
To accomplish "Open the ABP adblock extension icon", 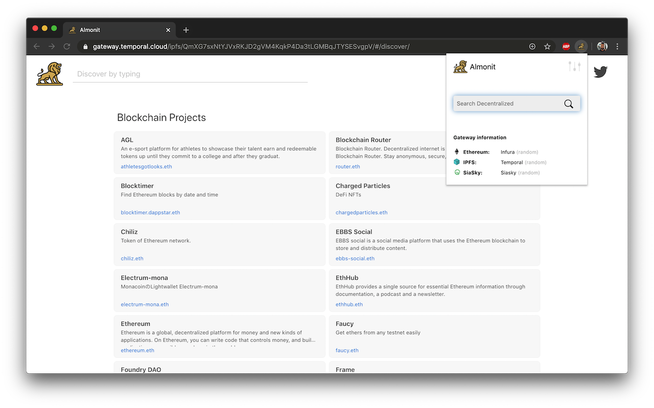I will (566, 46).
